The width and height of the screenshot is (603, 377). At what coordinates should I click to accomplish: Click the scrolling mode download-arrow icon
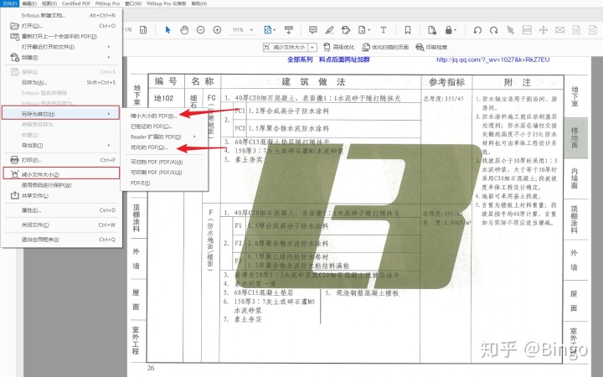pyautogui.click(x=289, y=30)
